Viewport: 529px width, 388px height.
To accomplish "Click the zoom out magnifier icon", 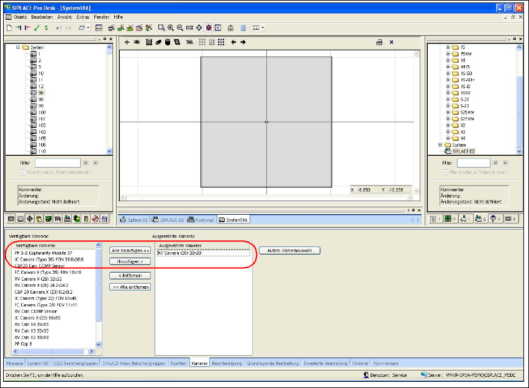I will (x=180, y=28).
